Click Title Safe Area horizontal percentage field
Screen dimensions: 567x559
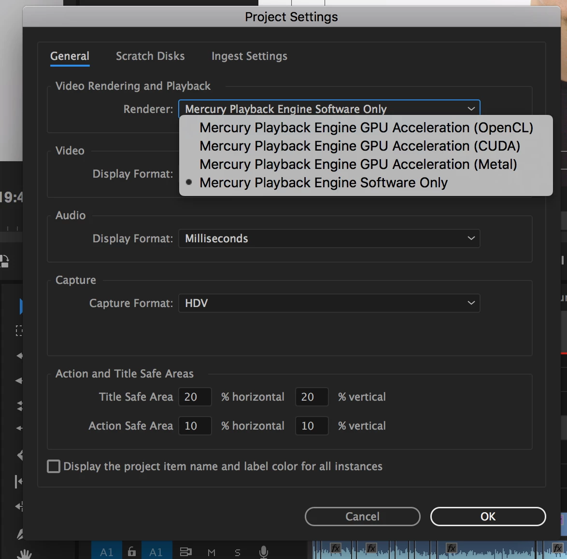[x=195, y=397]
